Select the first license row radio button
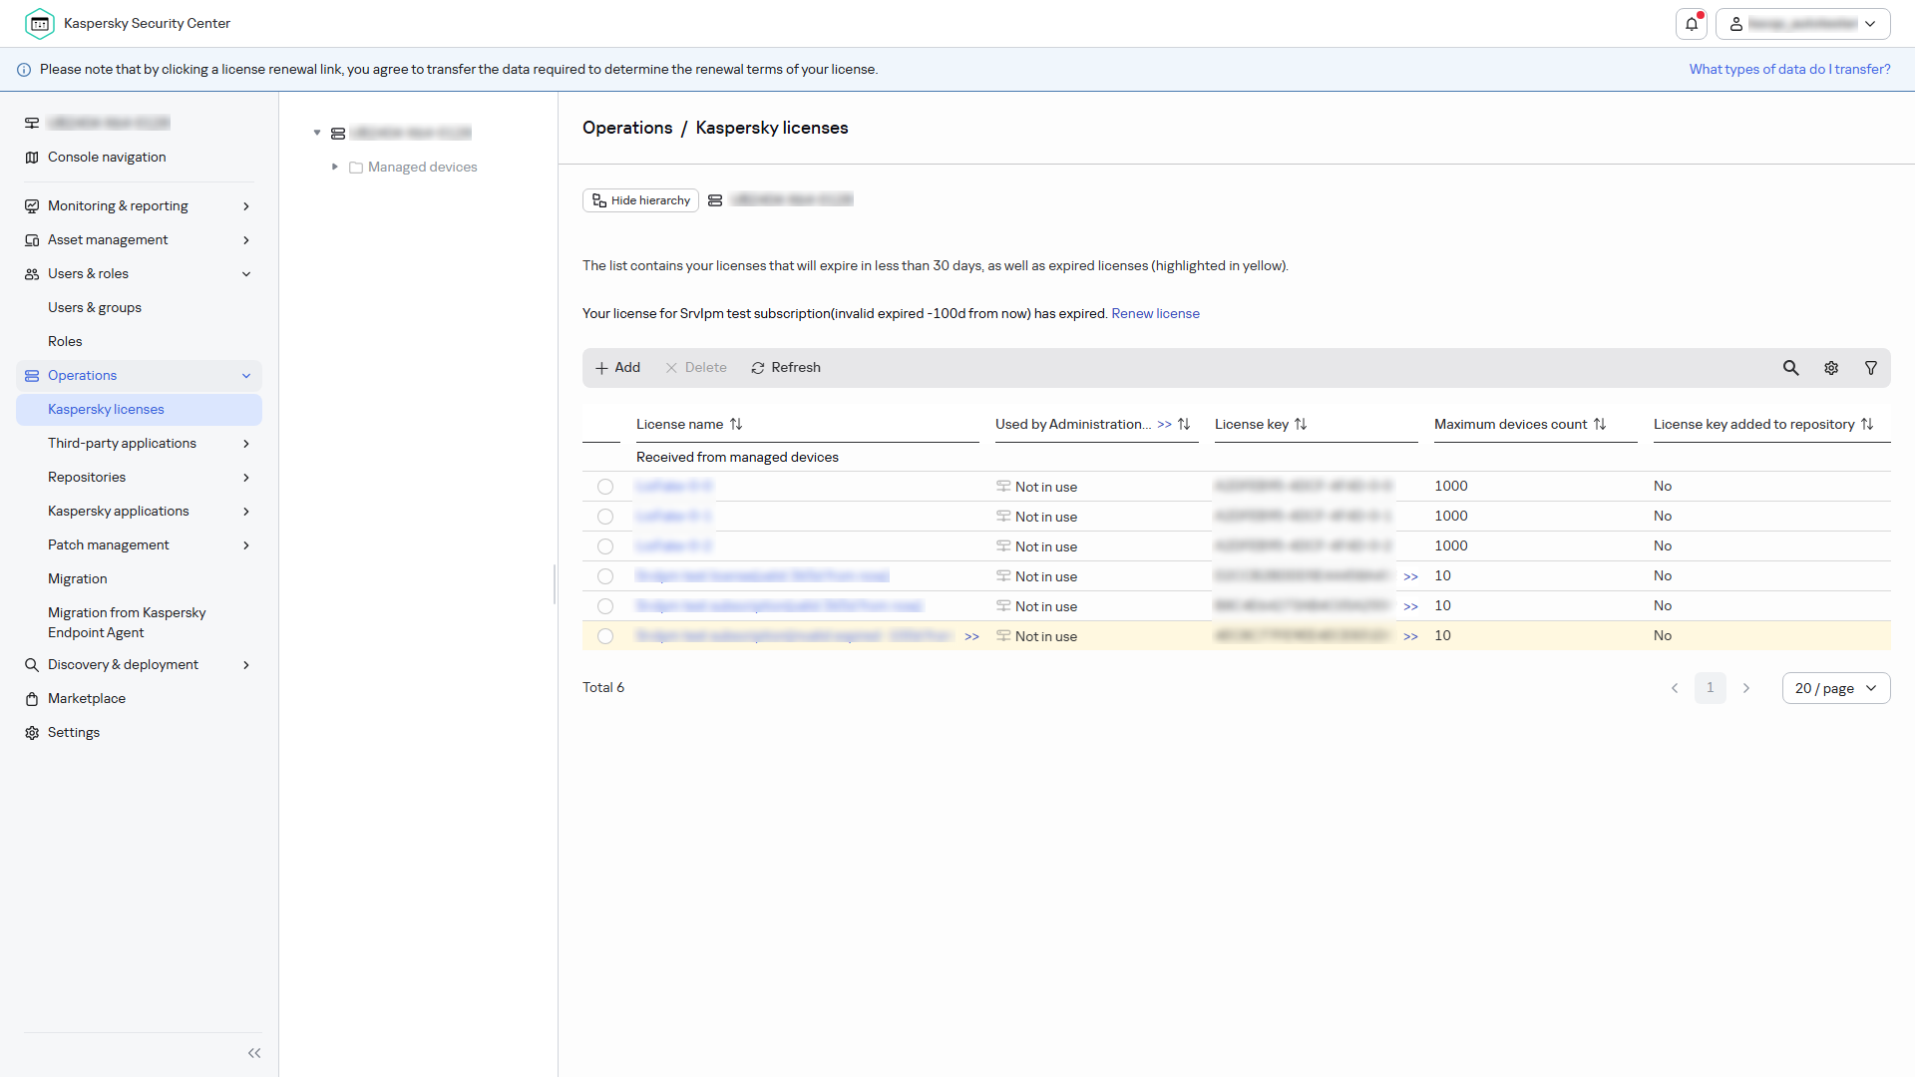 [605, 487]
